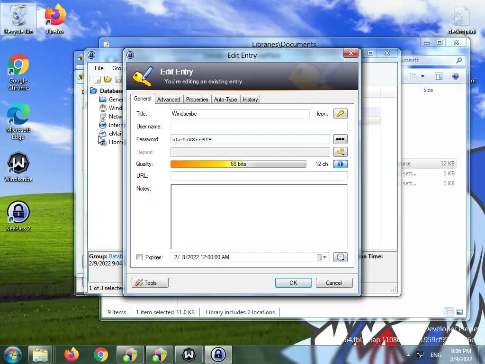Open the Microsoft Edge desktop shortcut
The width and height of the screenshot is (485, 364).
18,121
